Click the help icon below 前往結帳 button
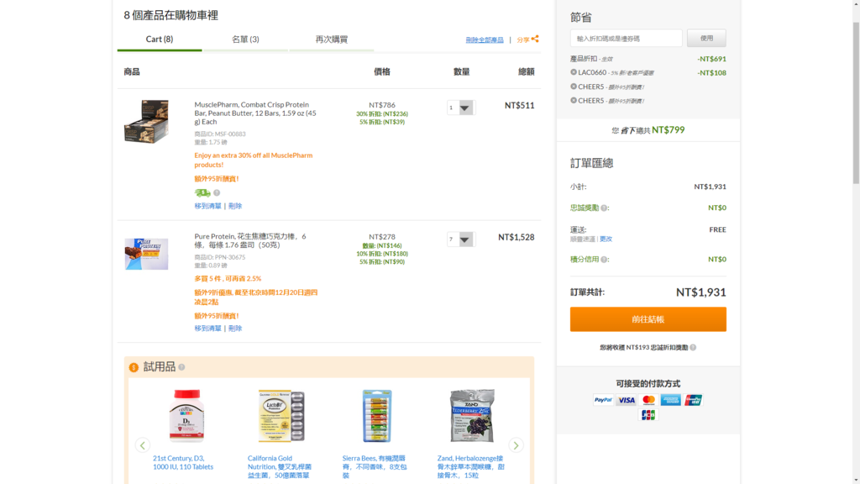The height and width of the screenshot is (484, 860). pyautogui.click(x=693, y=347)
